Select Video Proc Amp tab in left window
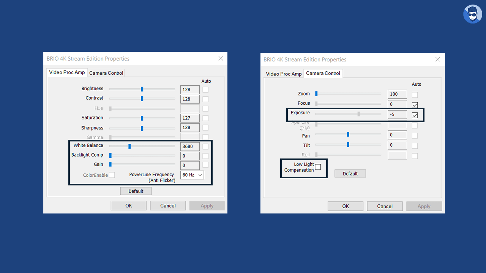Viewport: 486px width, 273px height. coord(67,72)
